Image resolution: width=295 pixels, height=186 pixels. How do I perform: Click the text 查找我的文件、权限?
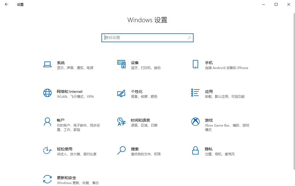pos(146,154)
